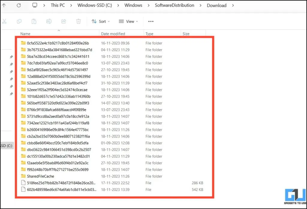This screenshot has height=209, width=307.
Task: Click the Paste icon in the toolbar
Action: click(x=34, y=21)
